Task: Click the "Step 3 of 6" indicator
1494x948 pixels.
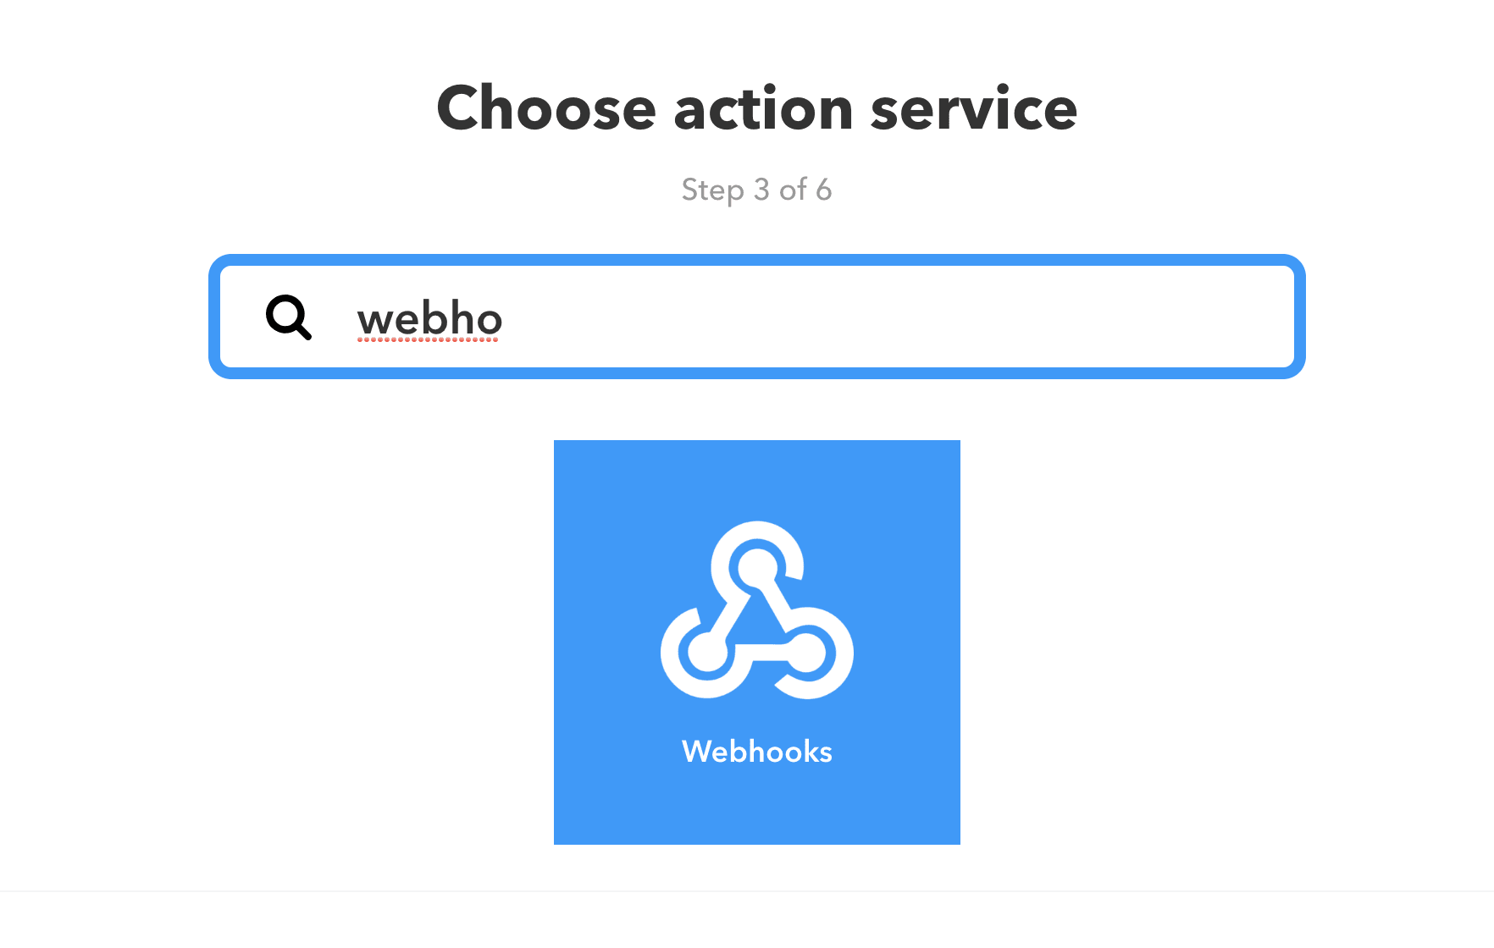Action: [x=756, y=190]
